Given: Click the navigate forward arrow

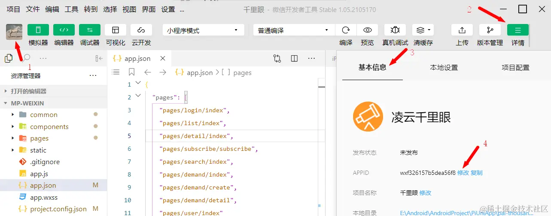Looking at the screenshot, I should pos(162,72).
